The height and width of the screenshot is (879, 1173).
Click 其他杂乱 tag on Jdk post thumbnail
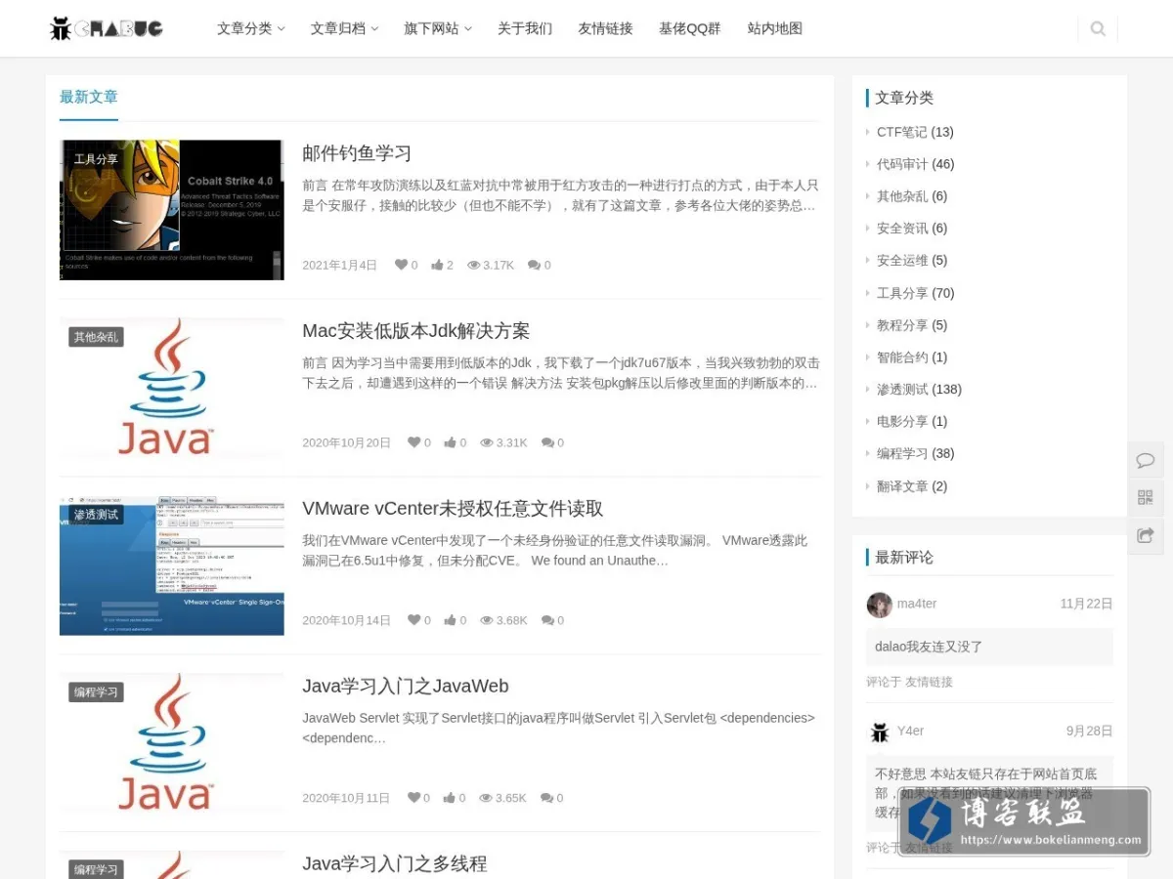point(96,337)
